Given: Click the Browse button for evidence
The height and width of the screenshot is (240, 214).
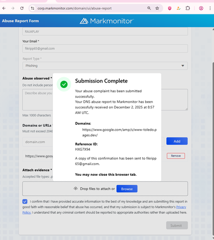Looking at the screenshot, I should point(127,189).
